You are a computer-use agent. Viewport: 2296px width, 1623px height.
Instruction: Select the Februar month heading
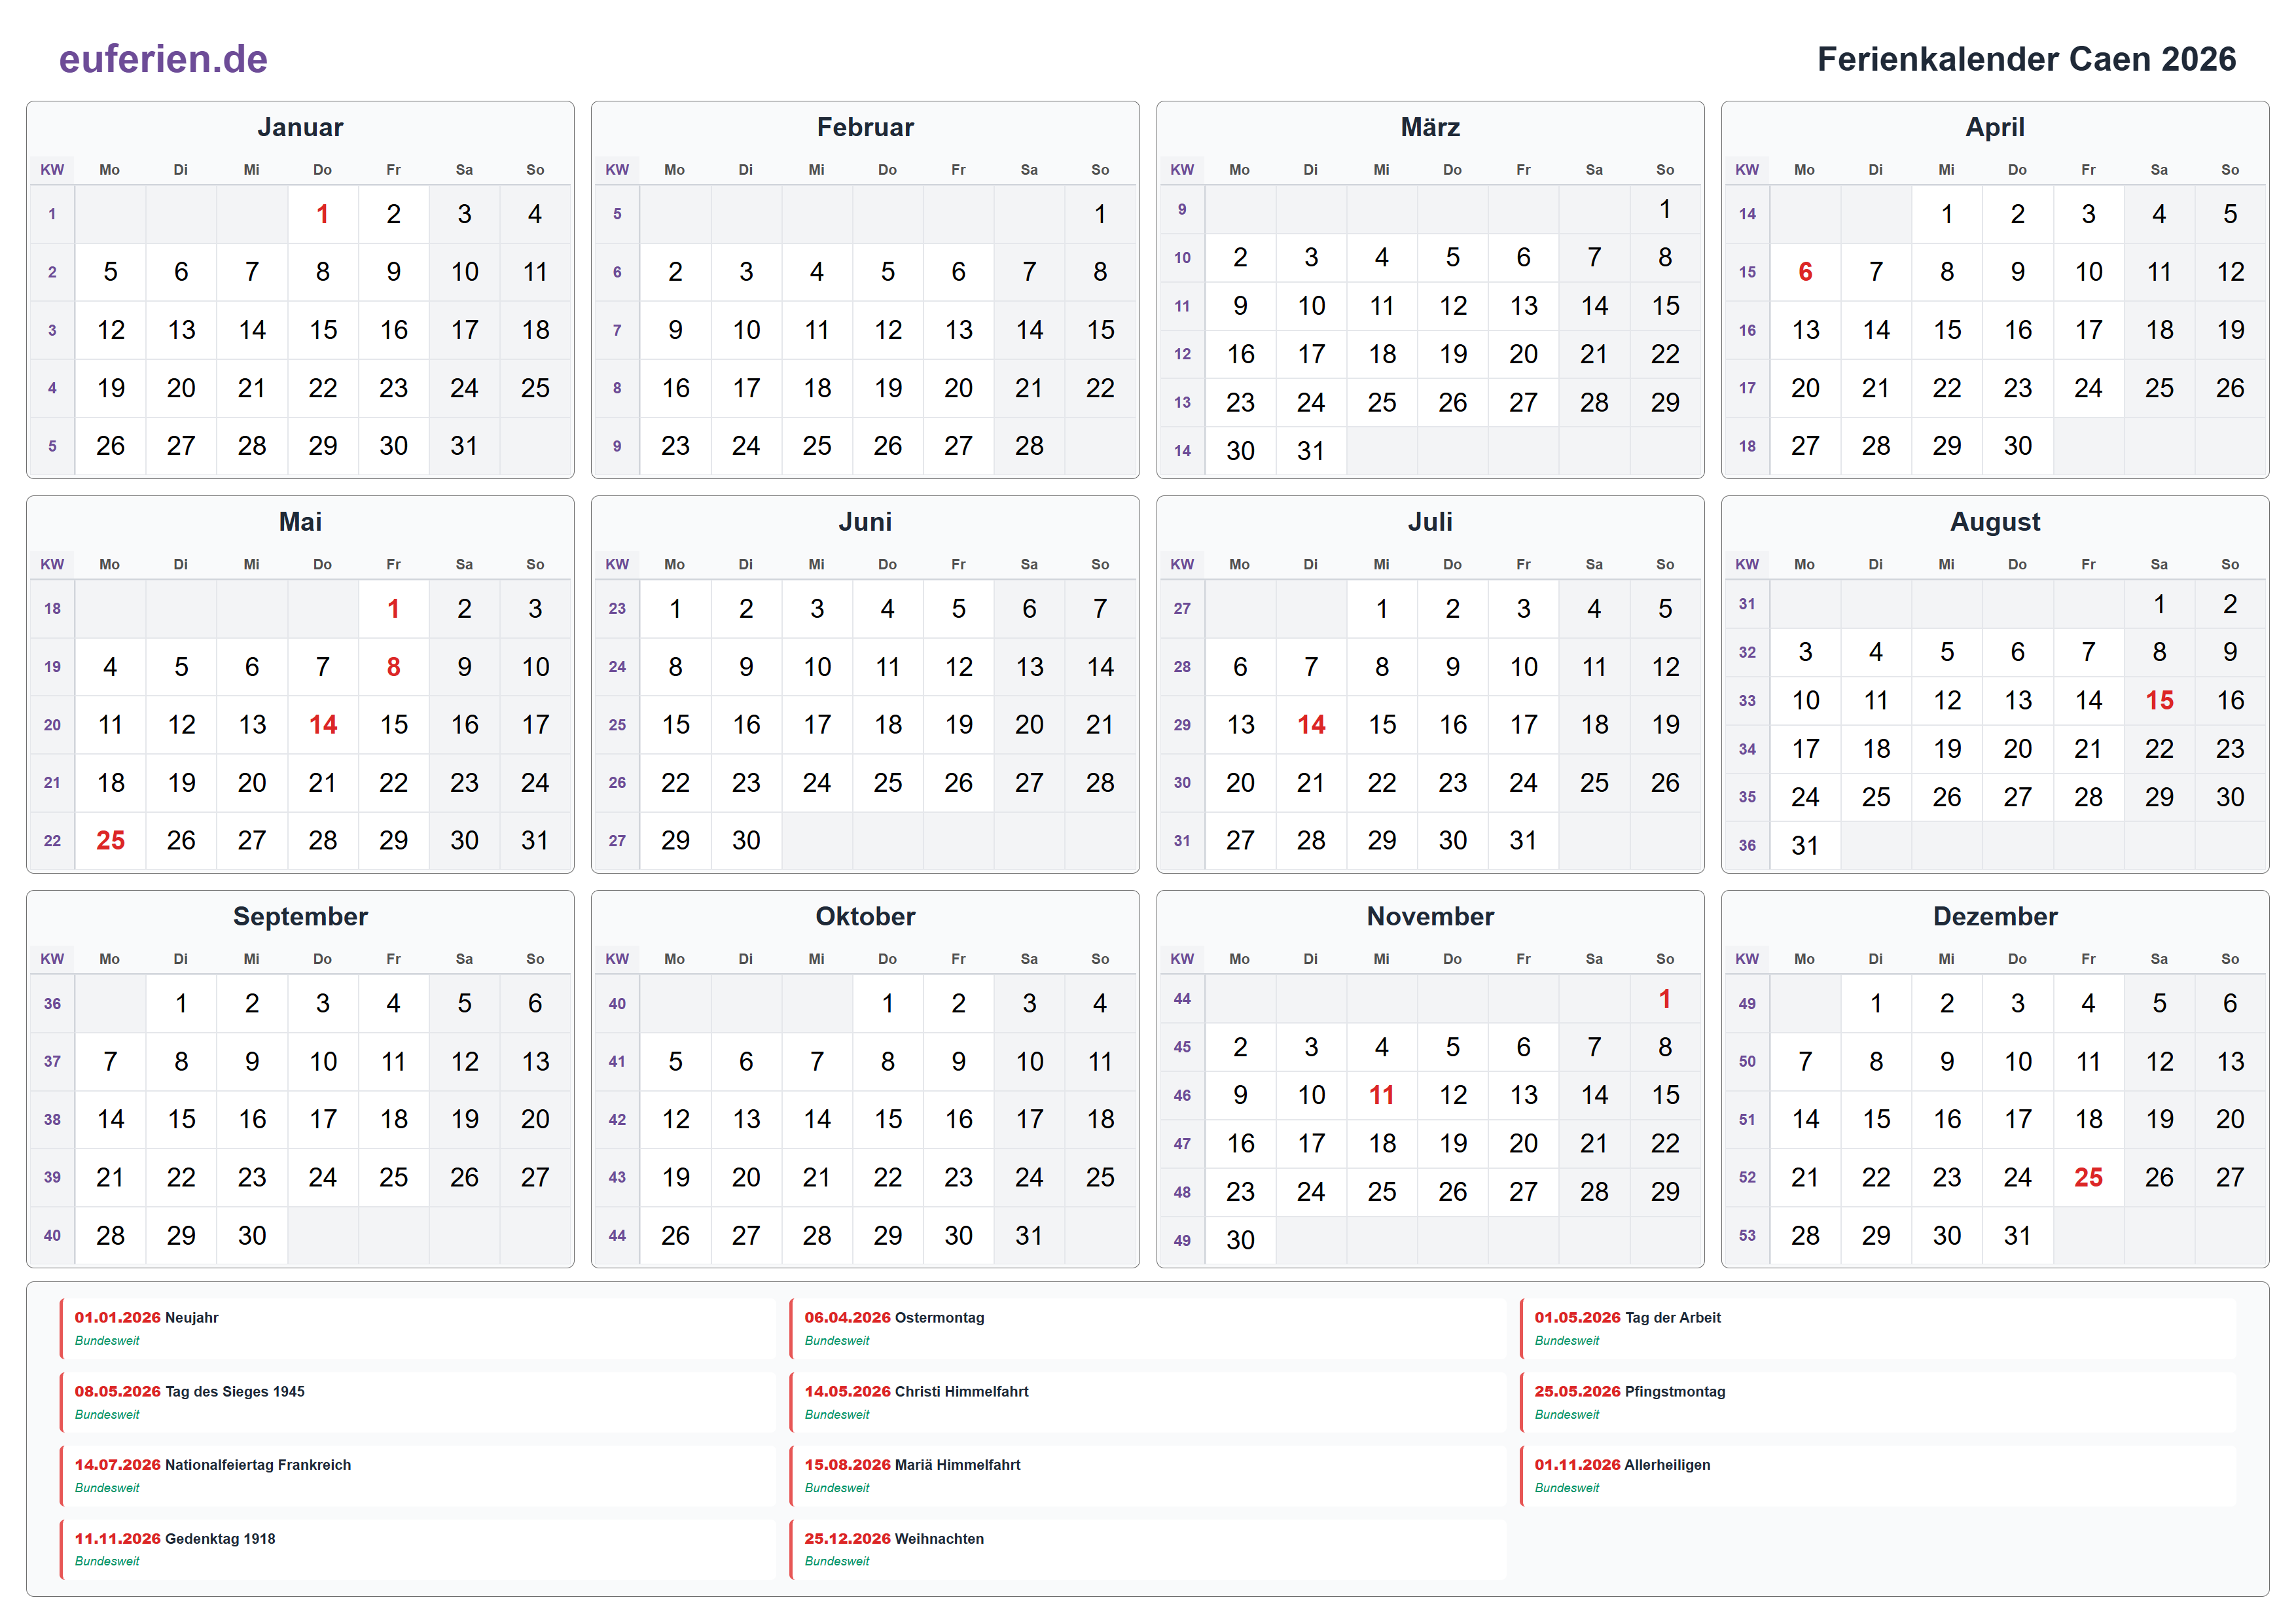(x=865, y=127)
